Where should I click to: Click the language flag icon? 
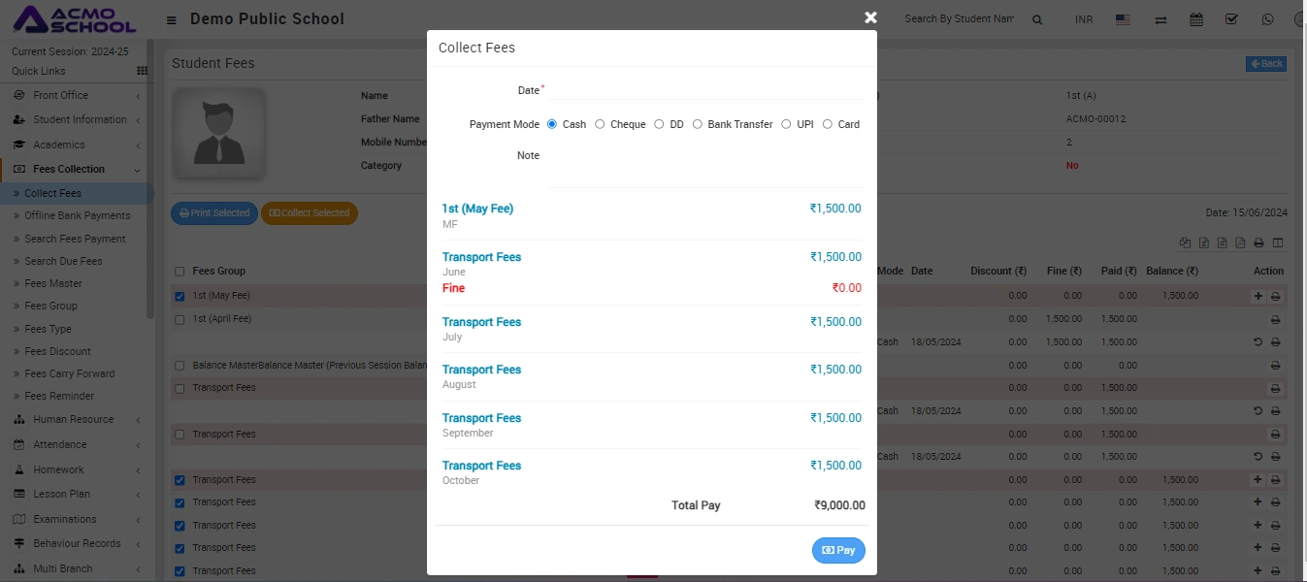pyautogui.click(x=1123, y=19)
